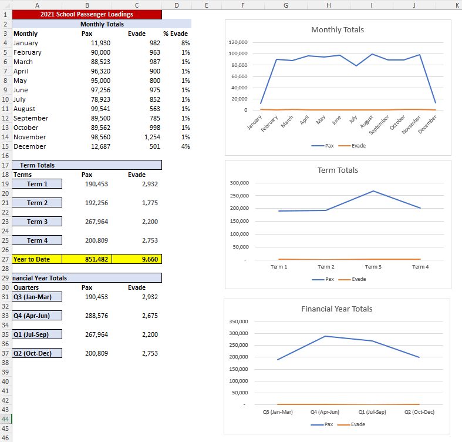Click the 'Q4 (Apr-Jun)' quarter cell
Viewport: 462px width, 442px height.
(37, 316)
